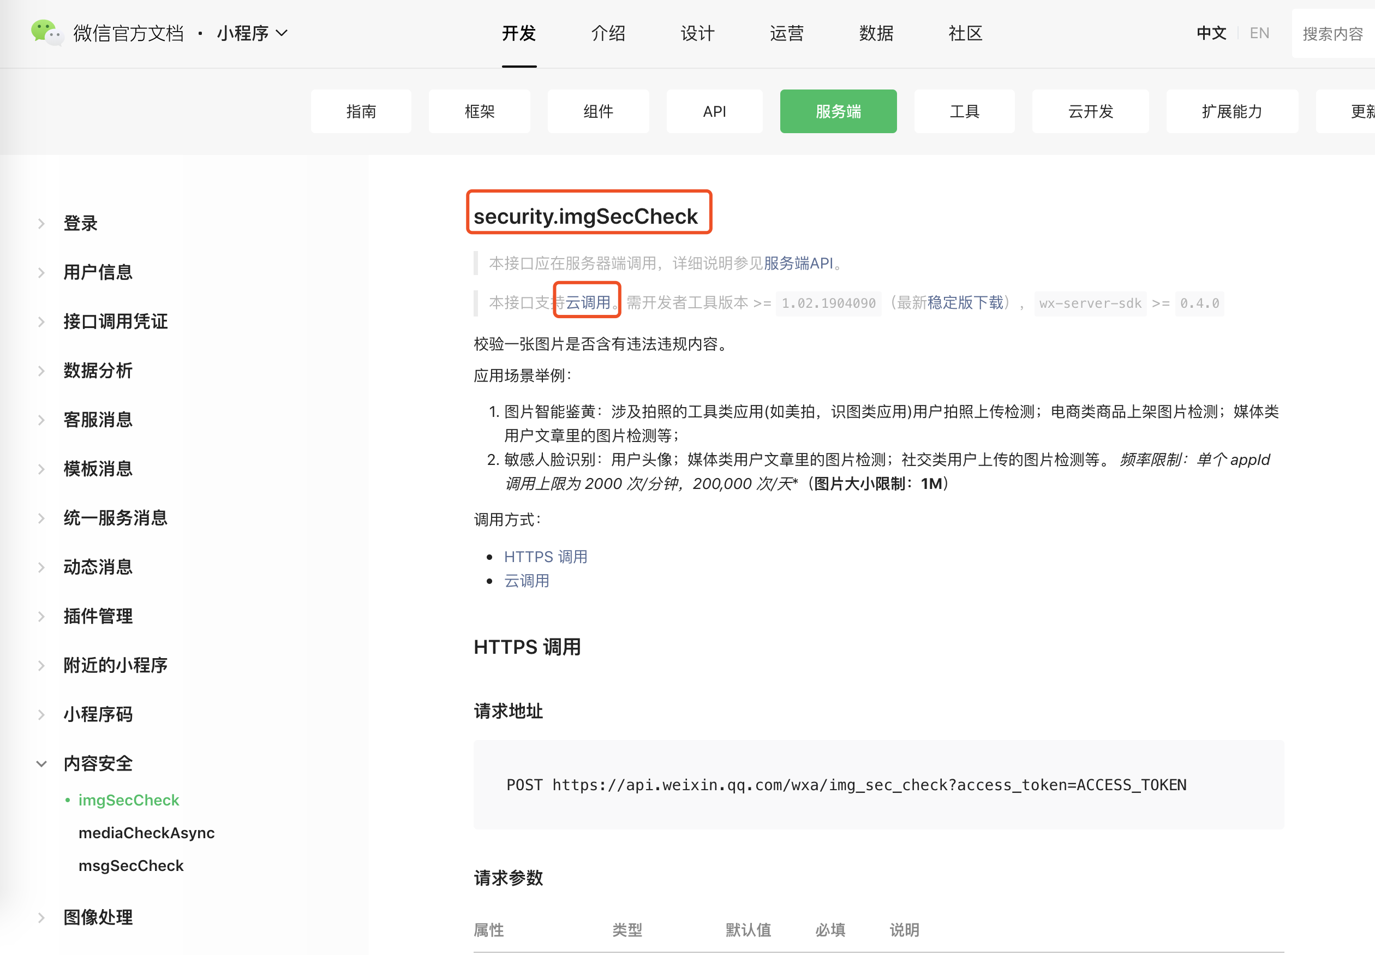The height and width of the screenshot is (955, 1375).
Task: Select imgSecCheck in the sidebar
Action: click(129, 801)
